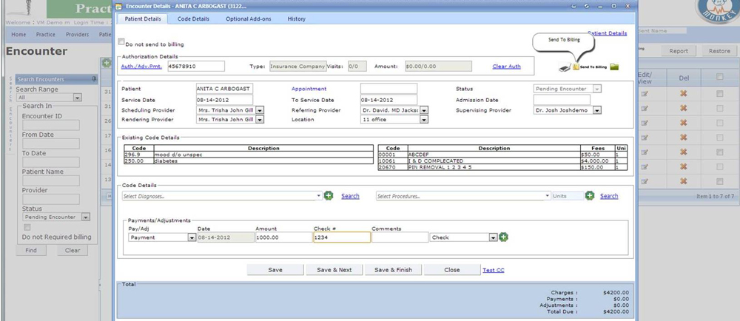740x321 pixels.
Task: Select the Patient Details tab
Action: click(x=143, y=18)
